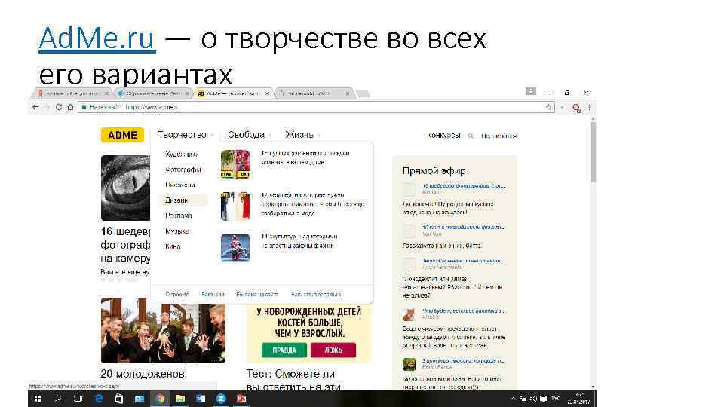Screen dimensions: 724x407
Task: Select Писатели in the dropdown
Action: point(180,185)
